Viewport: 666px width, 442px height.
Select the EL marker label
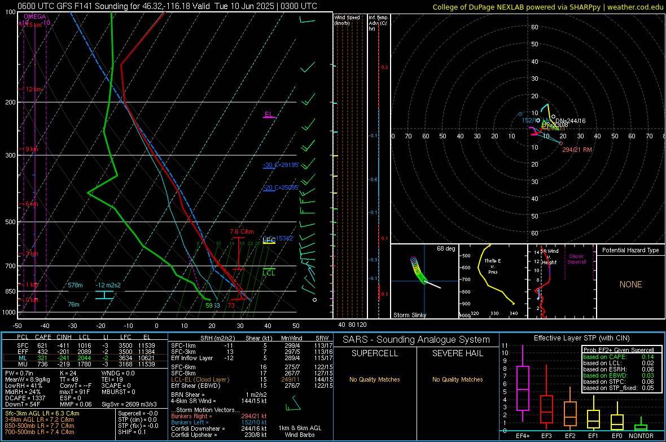point(269,115)
